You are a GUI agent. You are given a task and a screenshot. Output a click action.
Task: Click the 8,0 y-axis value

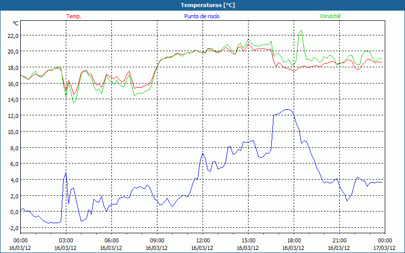coord(14,148)
